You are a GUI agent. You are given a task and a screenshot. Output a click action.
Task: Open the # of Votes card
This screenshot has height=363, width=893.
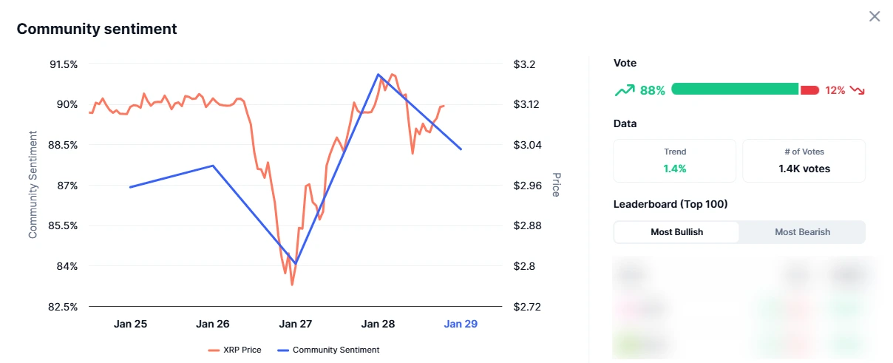(804, 160)
